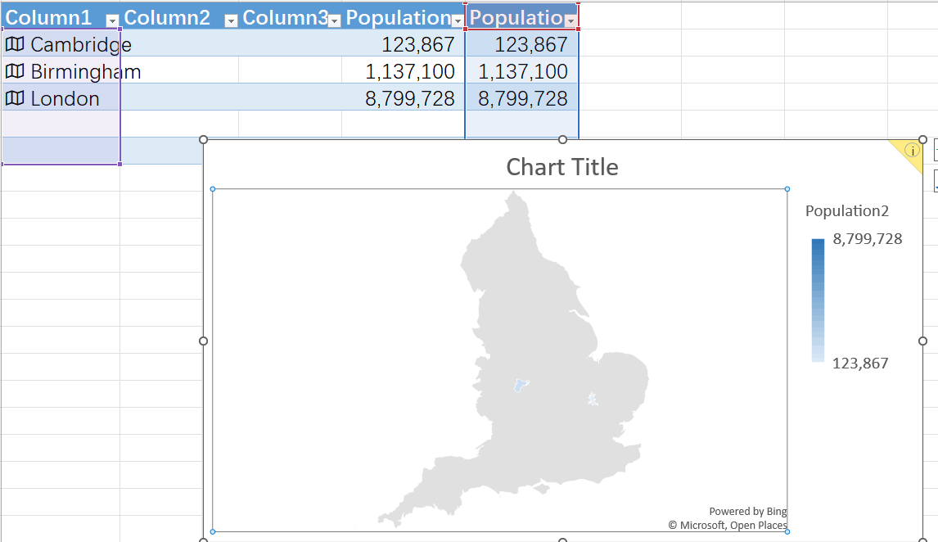Click legend minimum value 123,867
938x542 pixels.
pos(860,364)
